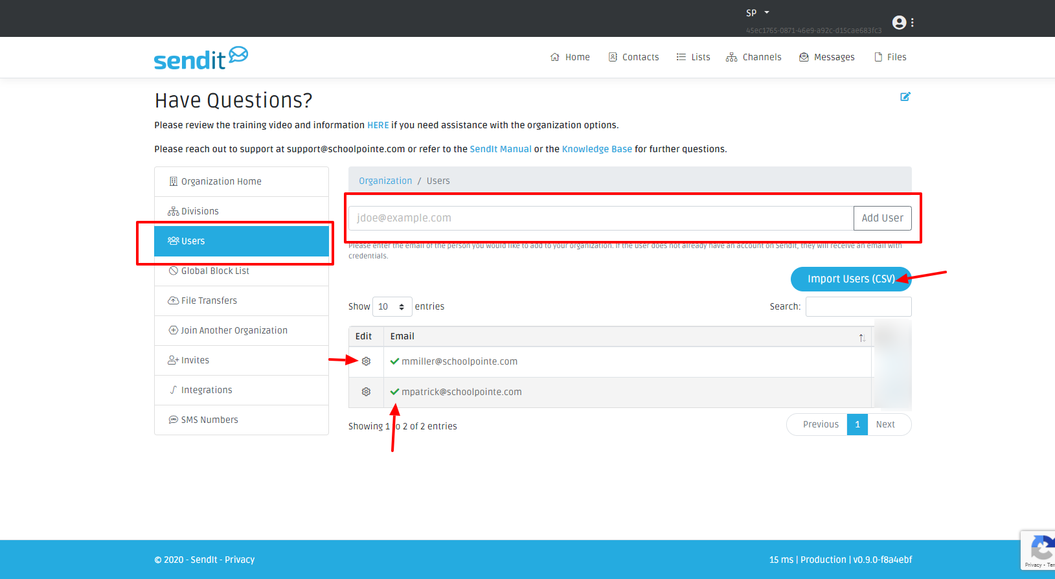Click the email address input field
Image resolution: width=1055 pixels, height=579 pixels.
pos(600,218)
